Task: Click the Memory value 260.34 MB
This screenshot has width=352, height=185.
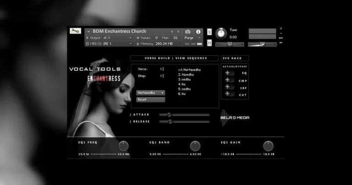Action: pos(164,44)
